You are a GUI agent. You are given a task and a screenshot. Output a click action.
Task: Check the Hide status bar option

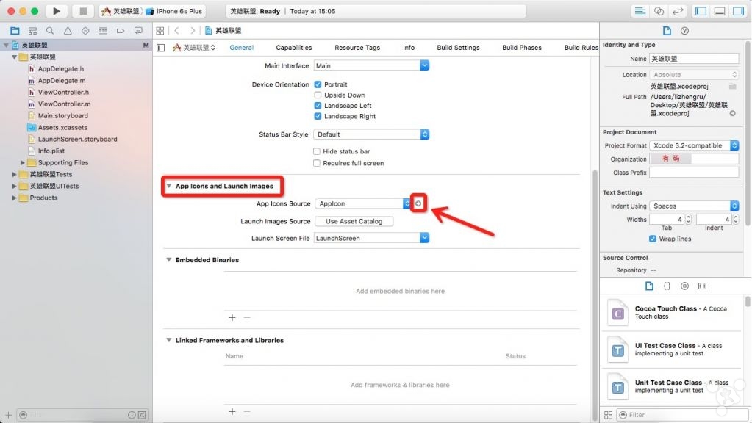[x=318, y=151]
